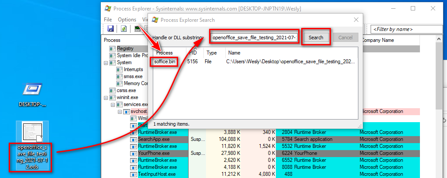Select the DESKTOP shortcut icon on the desktop
Image resolution: width=447 pixels, height=178 pixels.
click(32, 89)
